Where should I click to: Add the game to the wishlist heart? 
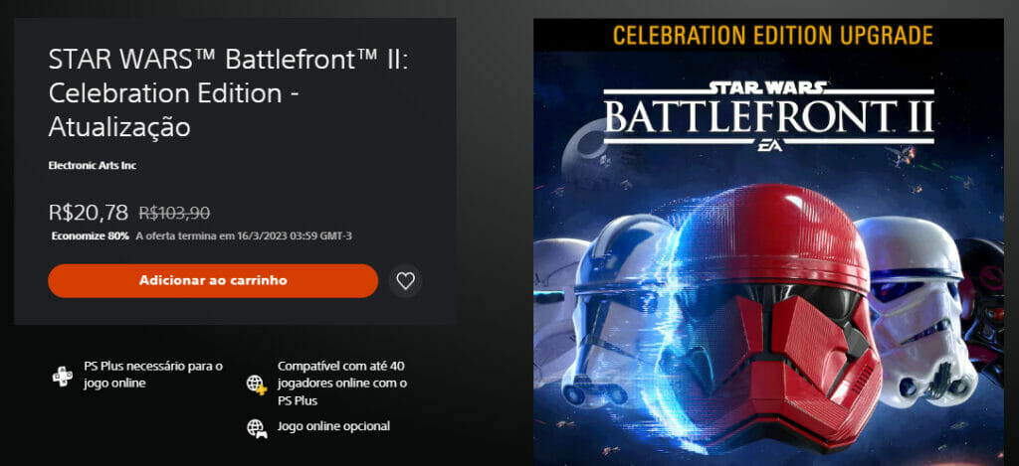pyautogui.click(x=405, y=281)
